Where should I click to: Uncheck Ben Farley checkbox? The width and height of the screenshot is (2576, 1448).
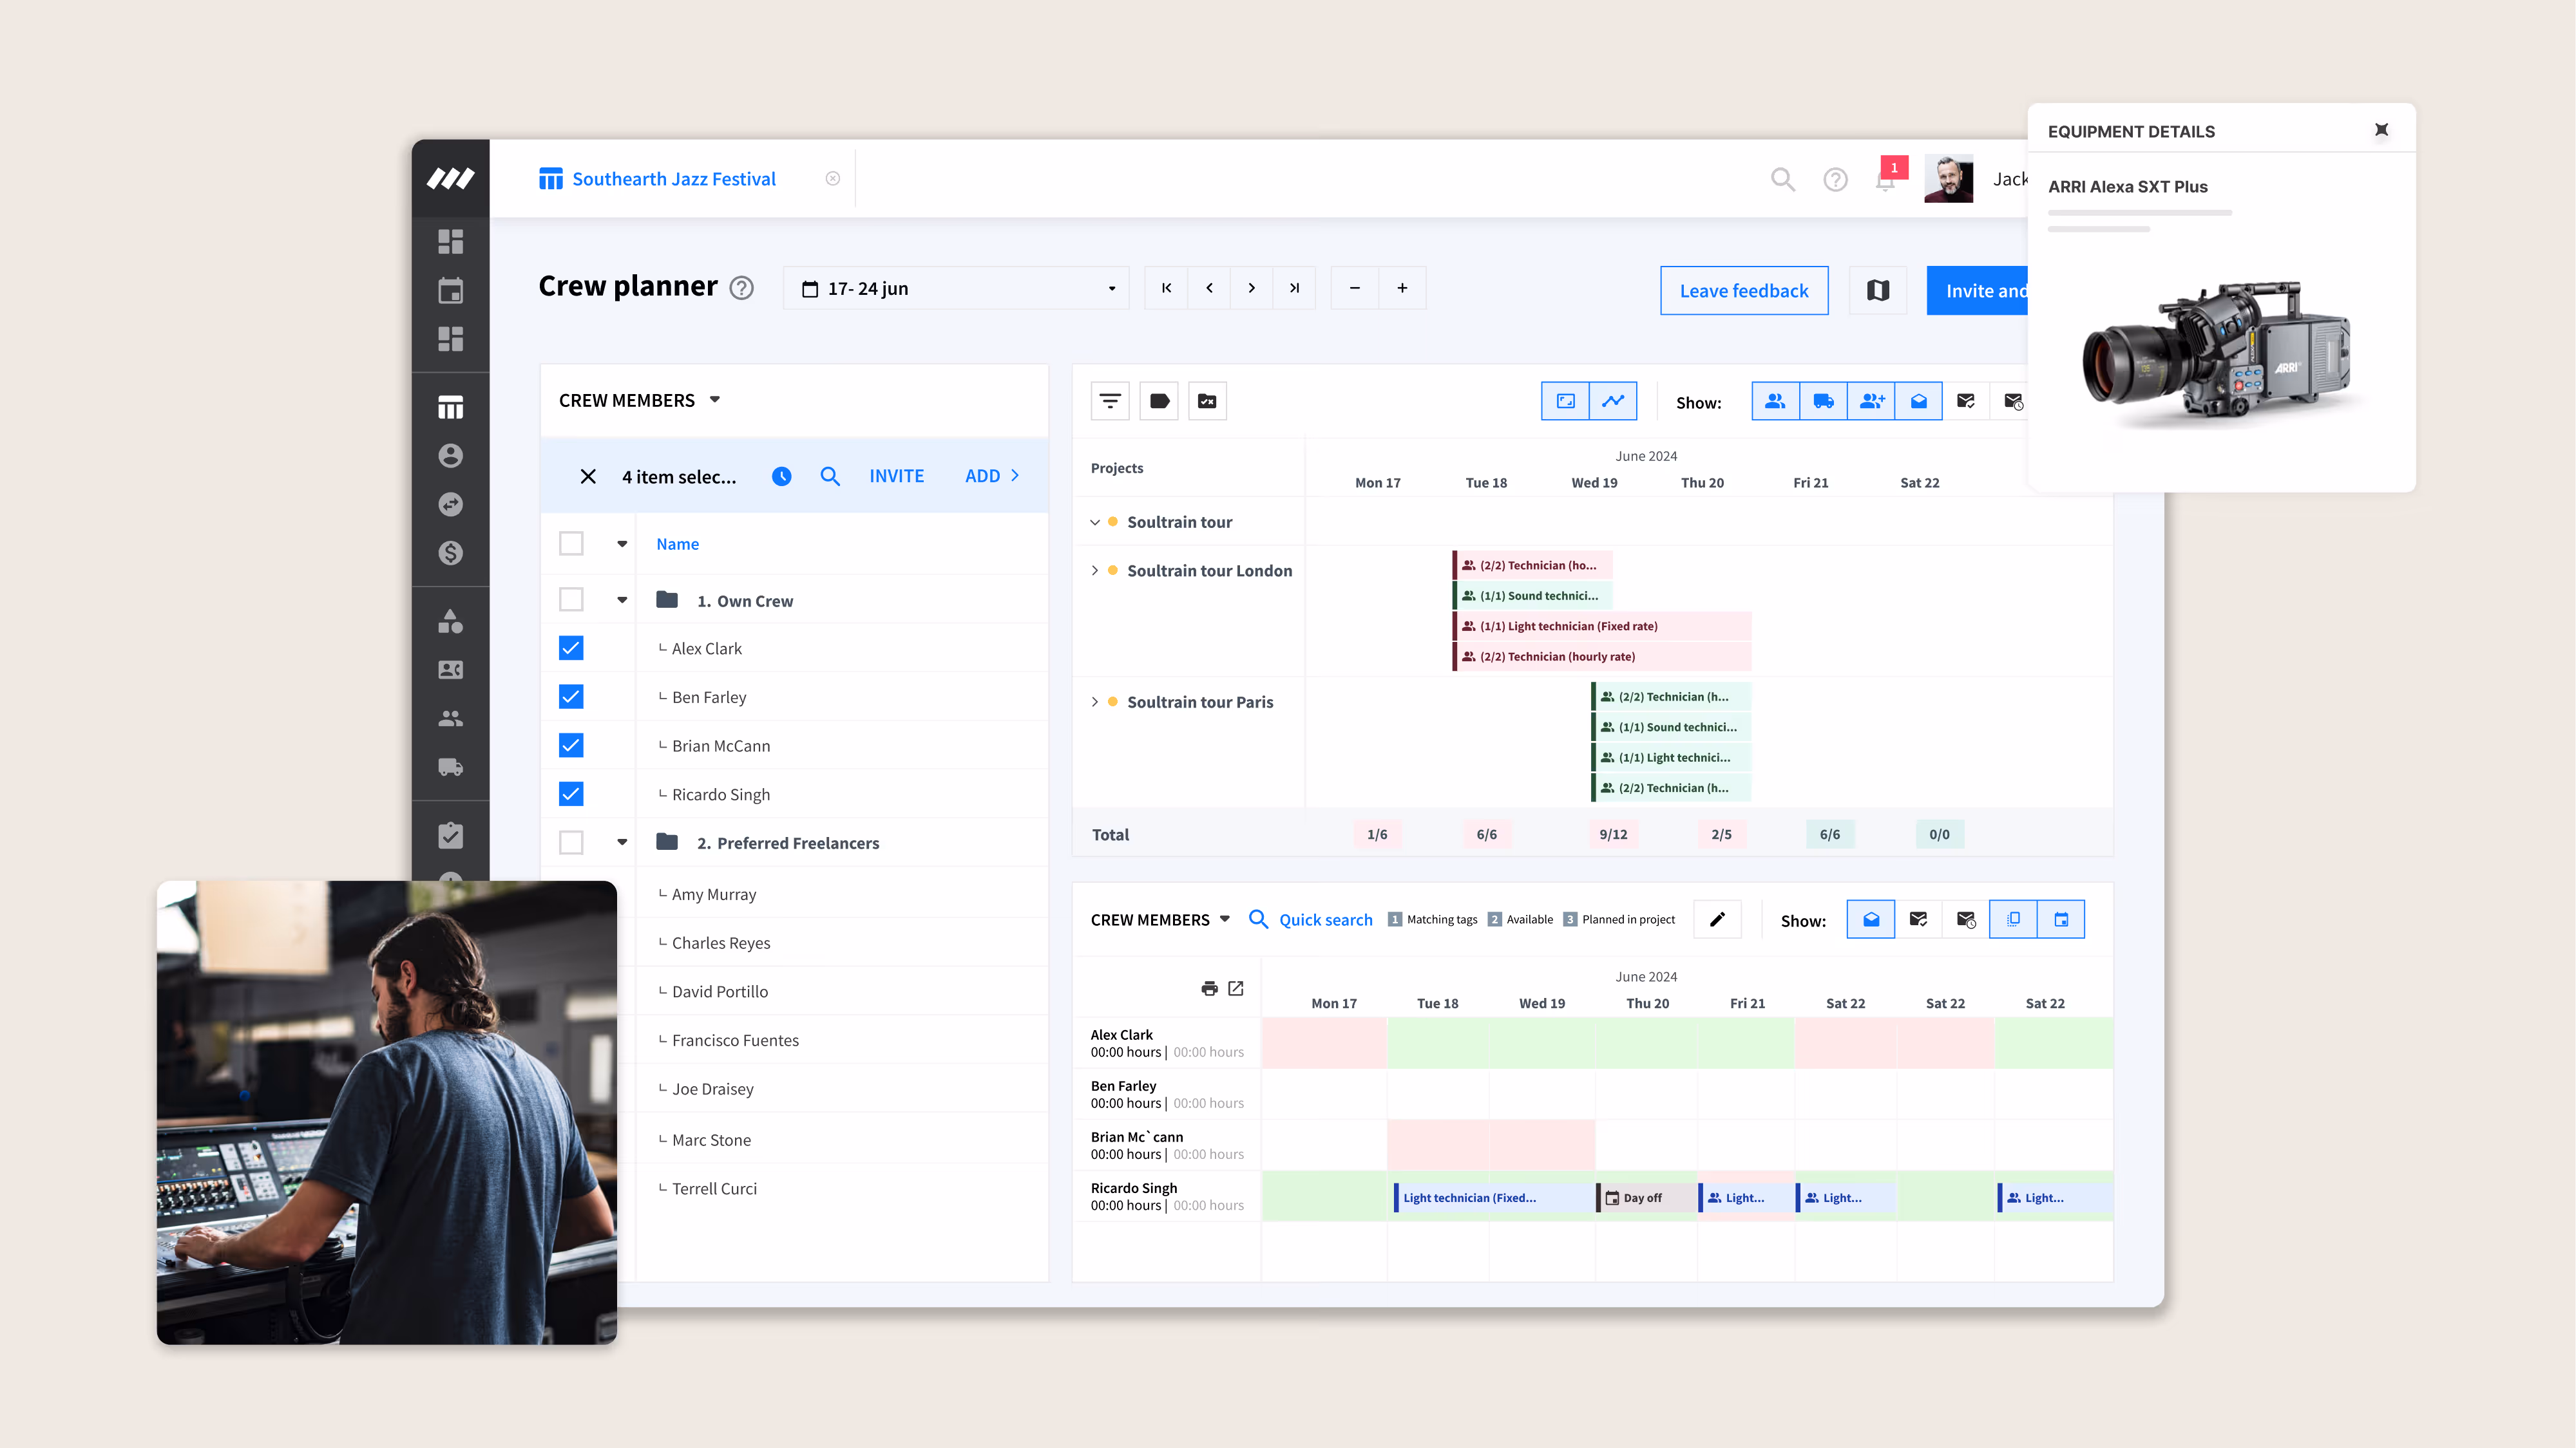(x=571, y=697)
